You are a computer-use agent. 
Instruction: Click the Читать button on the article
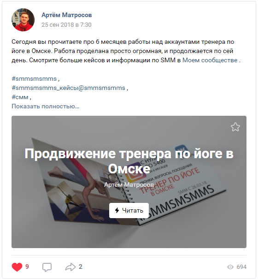click(129, 210)
